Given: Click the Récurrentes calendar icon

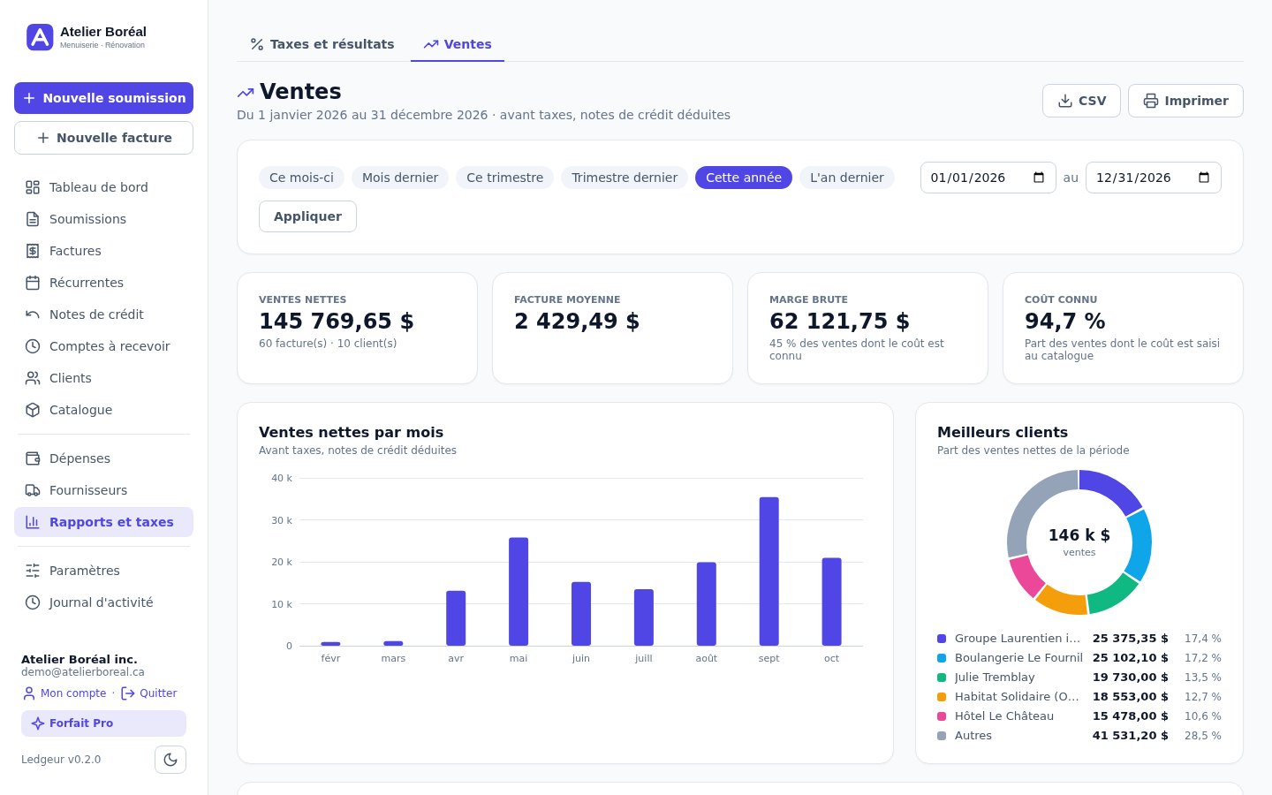Looking at the screenshot, I should [33, 283].
